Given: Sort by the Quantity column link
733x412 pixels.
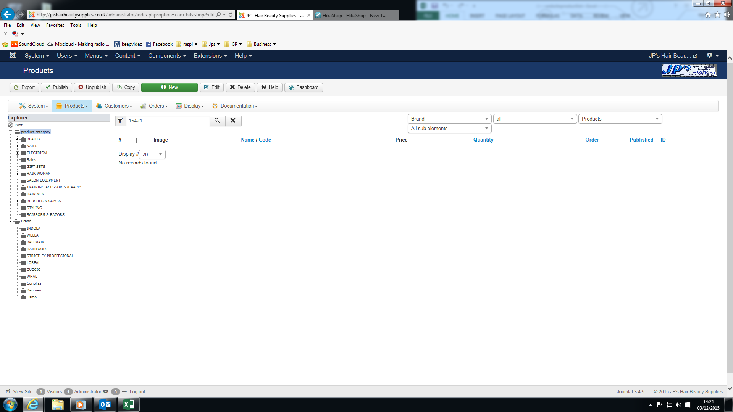Looking at the screenshot, I should point(483,140).
